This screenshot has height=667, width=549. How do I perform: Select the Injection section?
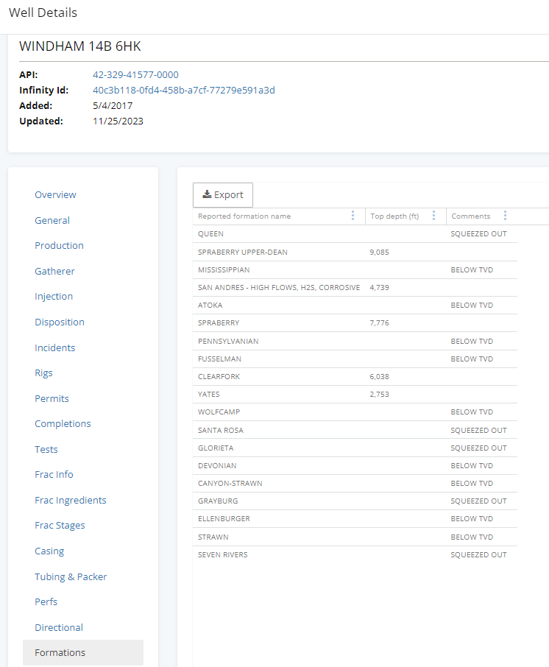coord(54,297)
